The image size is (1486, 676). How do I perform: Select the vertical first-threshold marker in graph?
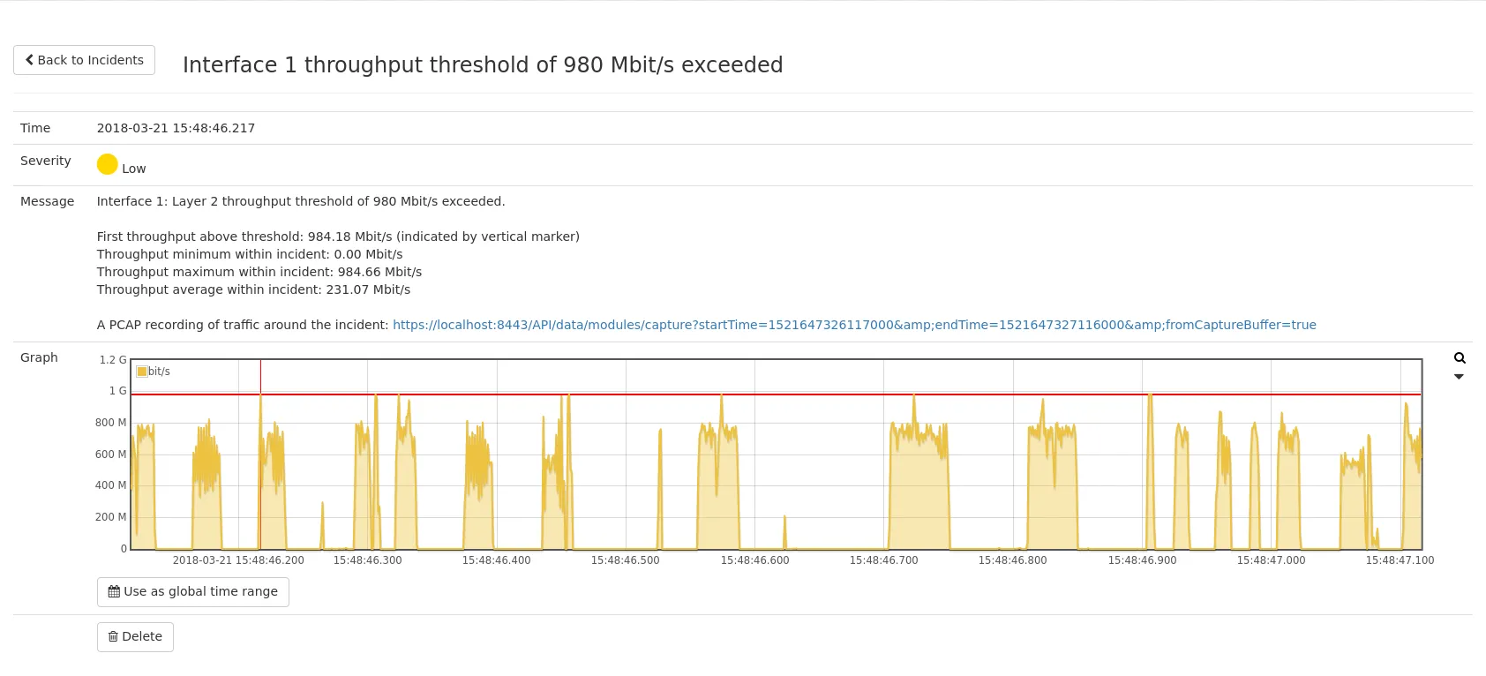click(260, 468)
